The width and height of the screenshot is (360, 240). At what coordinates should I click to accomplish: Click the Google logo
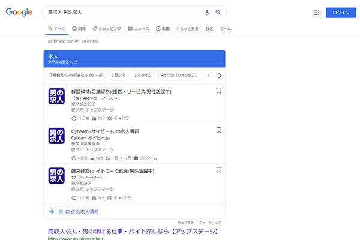(19, 12)
